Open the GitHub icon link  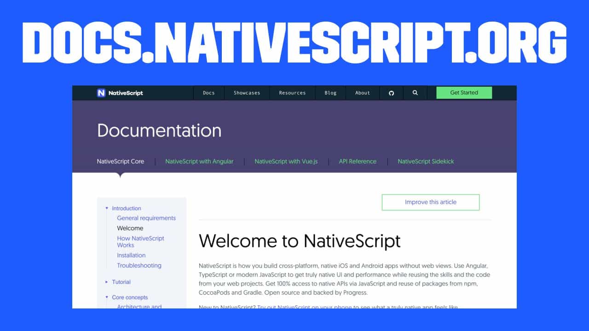point(392,93)
